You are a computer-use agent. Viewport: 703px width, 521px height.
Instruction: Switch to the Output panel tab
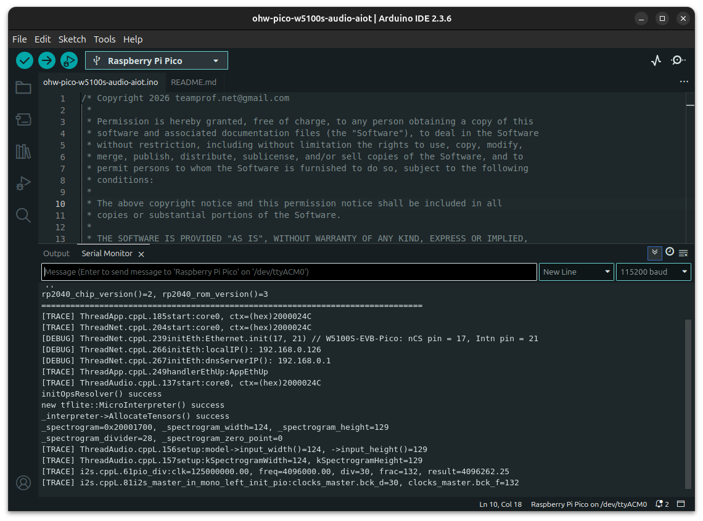coord(57,254)
